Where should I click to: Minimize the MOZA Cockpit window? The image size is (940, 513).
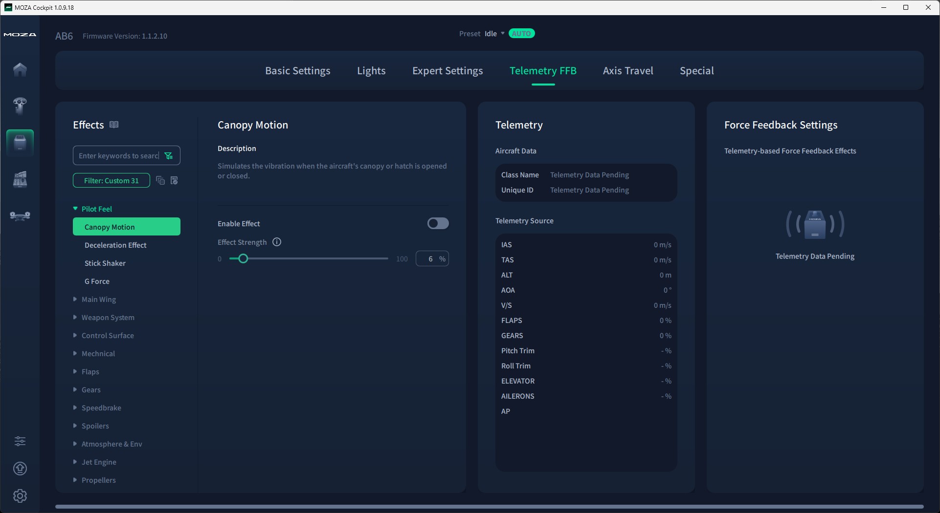[884, 7]
